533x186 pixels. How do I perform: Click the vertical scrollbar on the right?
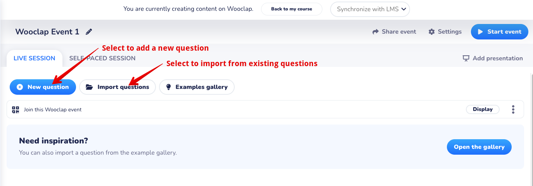point(531,128)
